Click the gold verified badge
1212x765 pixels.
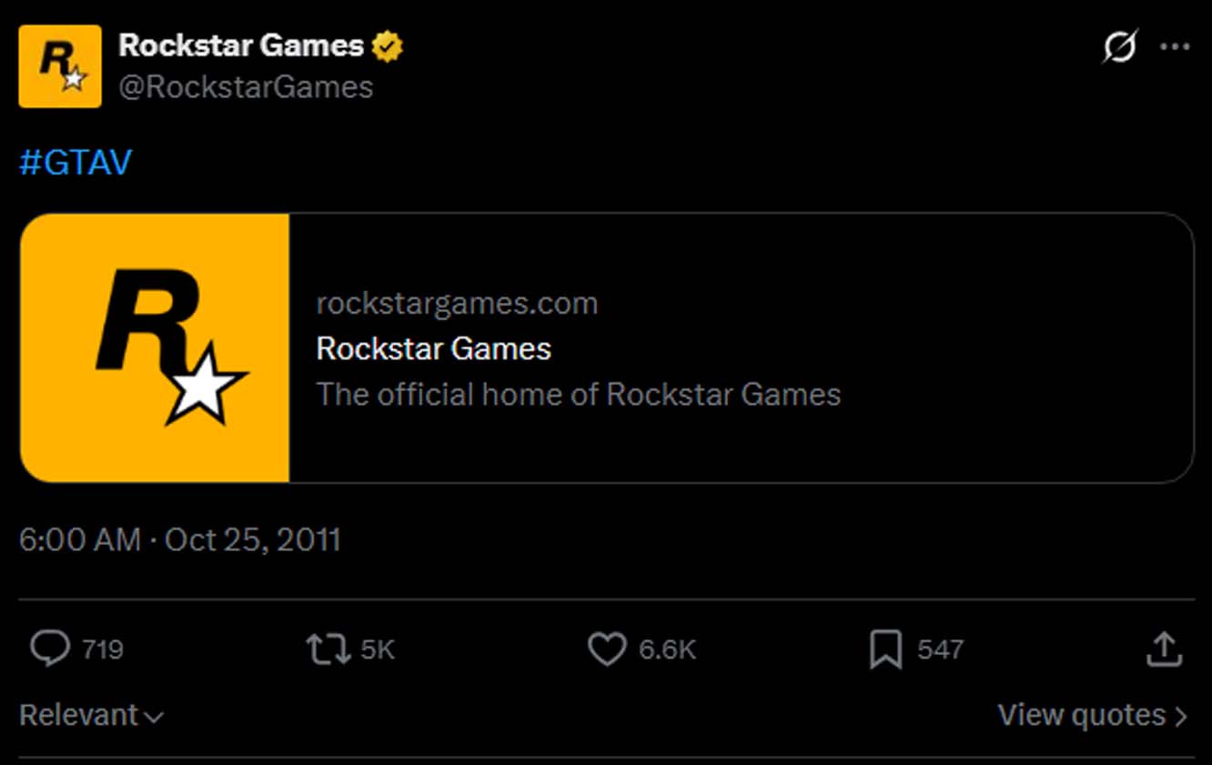coord(388,45)
